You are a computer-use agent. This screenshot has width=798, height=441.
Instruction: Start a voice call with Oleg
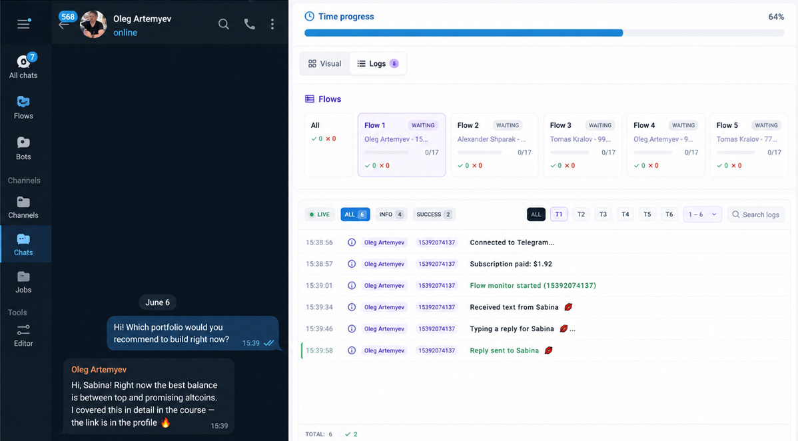click(x=249, y=24)
